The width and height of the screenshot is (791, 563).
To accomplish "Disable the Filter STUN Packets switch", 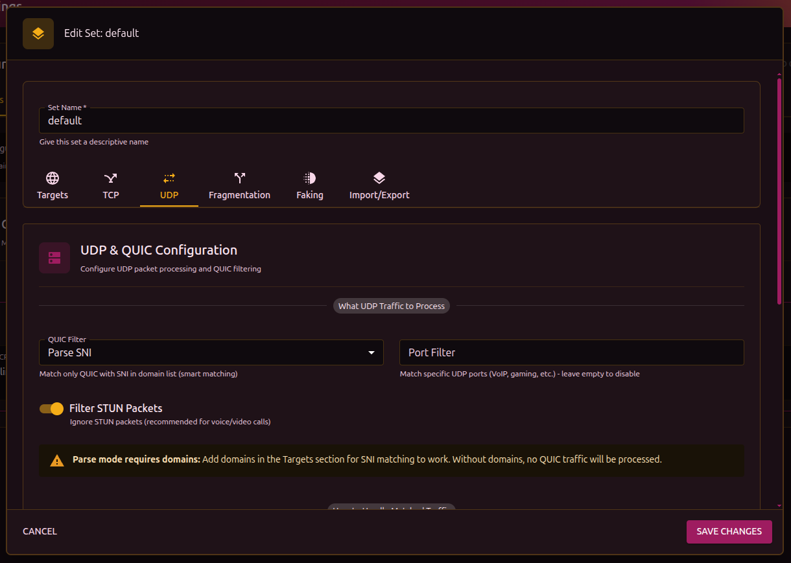I will 52,408.
